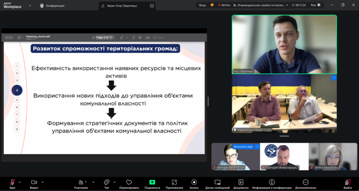Expand video options arrow beside Видео
This screenshot has height=191, width=359.
point(43,183)
